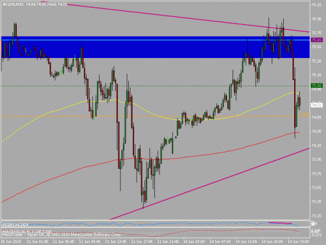Click the green 75.00 price label
The image size is (326, 245).
(317, 86)
